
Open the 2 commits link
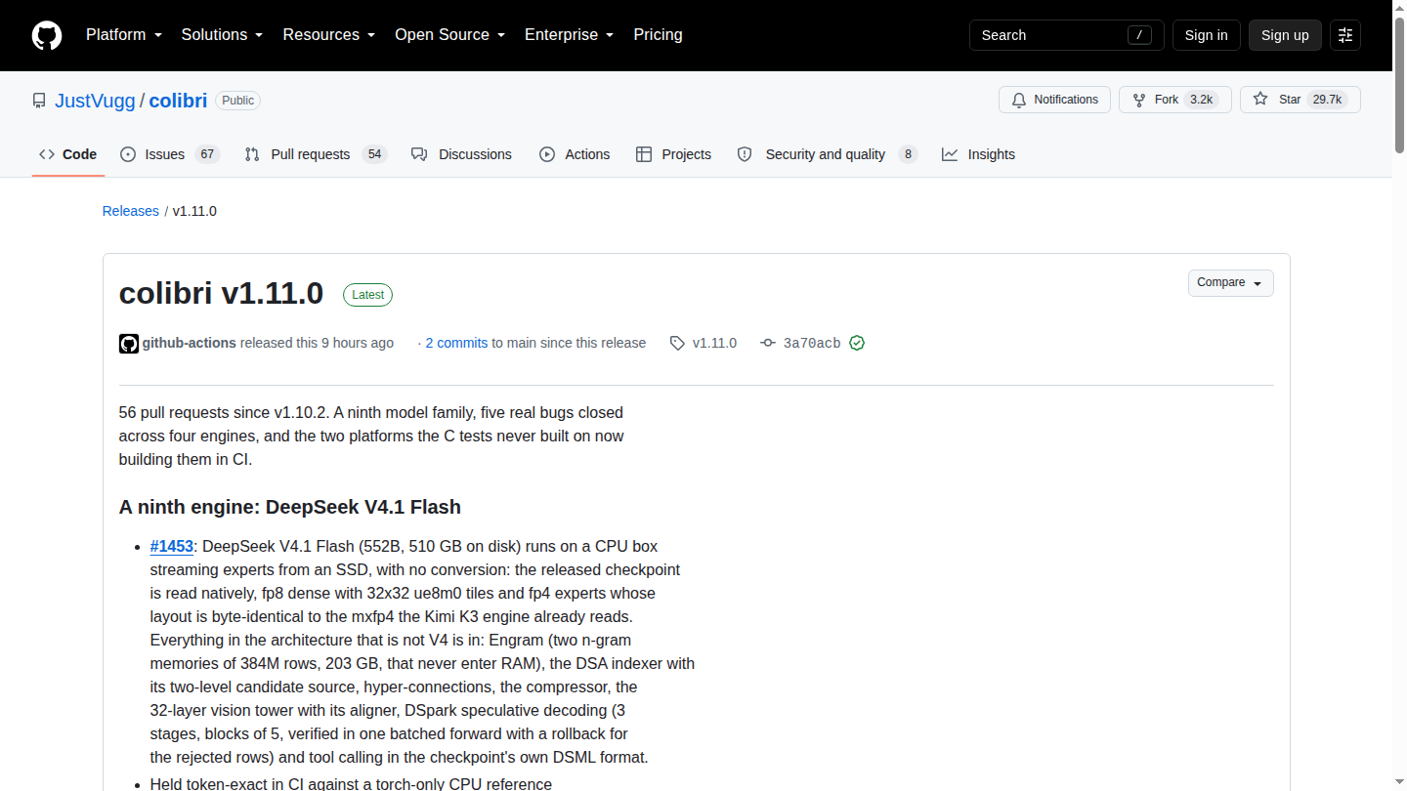coord(456,343)
